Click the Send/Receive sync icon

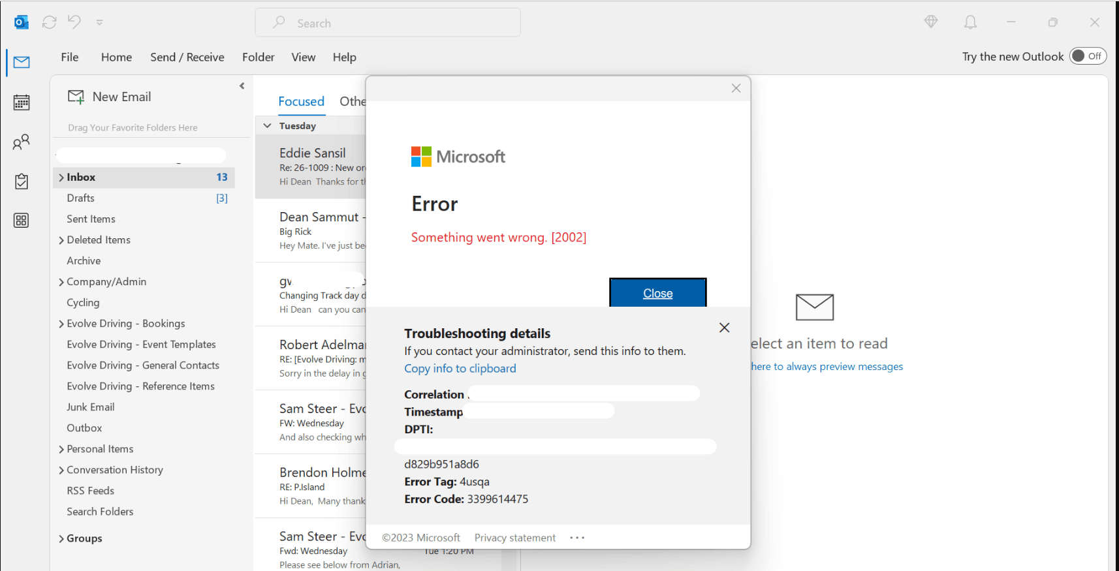click(x=49, y=22)
